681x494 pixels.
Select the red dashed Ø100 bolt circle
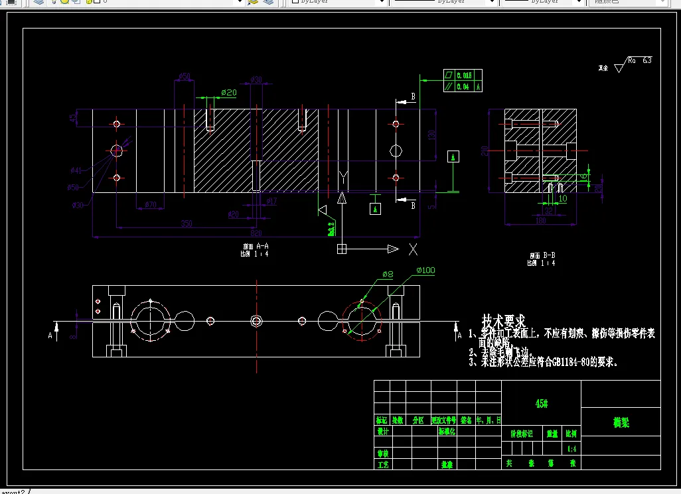362,322
